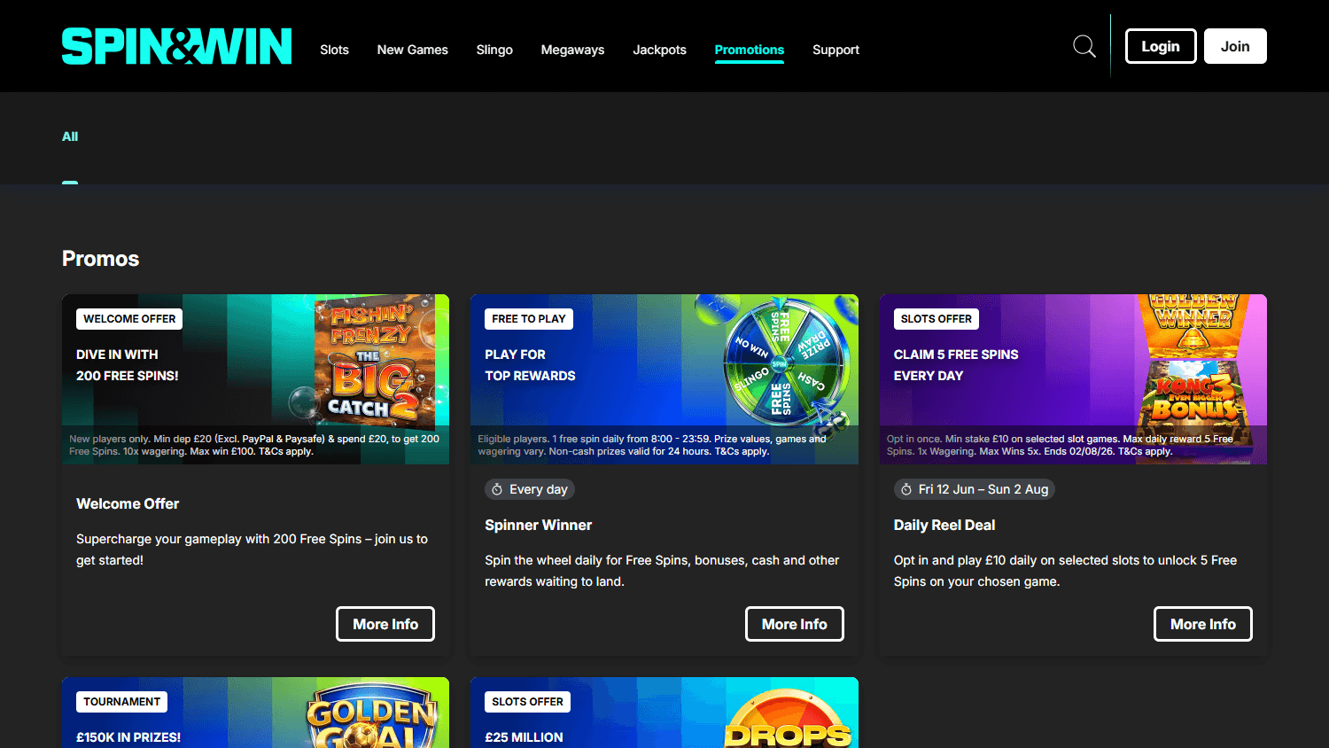This screenshot has width=1329, height=748.
Task: Click the Every day schedule pill
Action: pyautogui.click(x=530, y=489)
